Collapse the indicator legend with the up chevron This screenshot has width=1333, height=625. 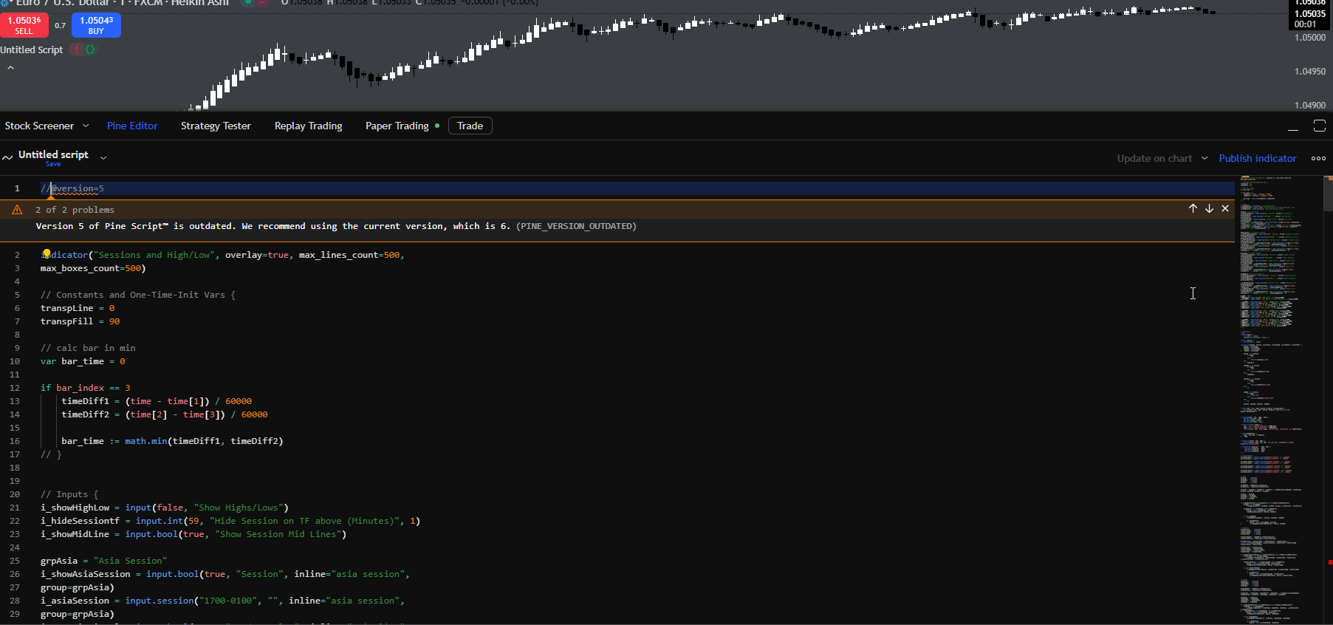[10, 68]
